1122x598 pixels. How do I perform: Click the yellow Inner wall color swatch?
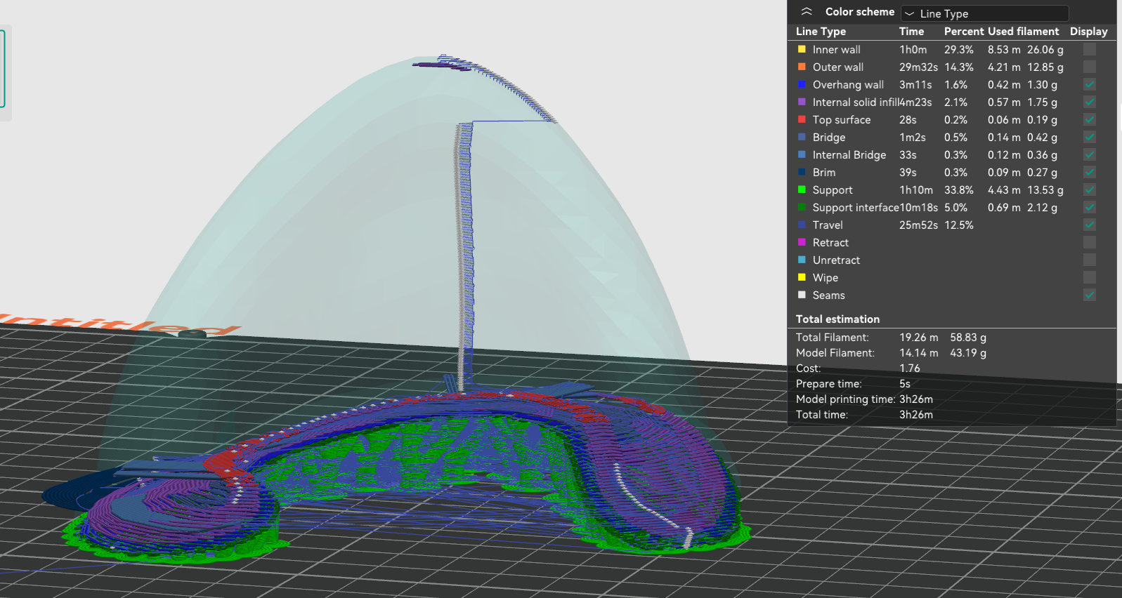point(802,49)
